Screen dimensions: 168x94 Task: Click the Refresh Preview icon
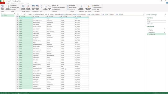tap(8, 6)
